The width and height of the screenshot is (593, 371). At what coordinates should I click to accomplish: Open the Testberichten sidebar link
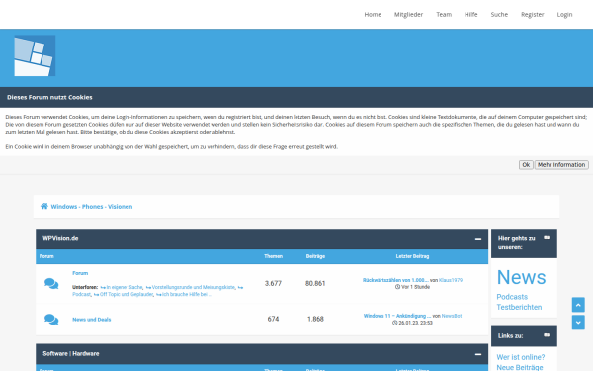[x=519, y=307]
